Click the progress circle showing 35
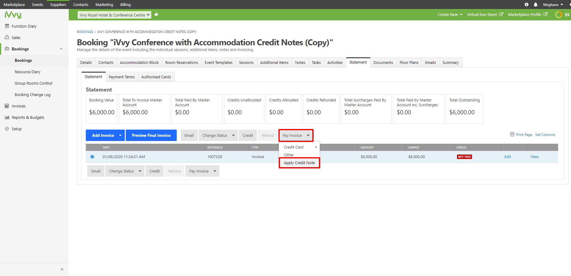571x276 pixels. [x=558, y=14]
